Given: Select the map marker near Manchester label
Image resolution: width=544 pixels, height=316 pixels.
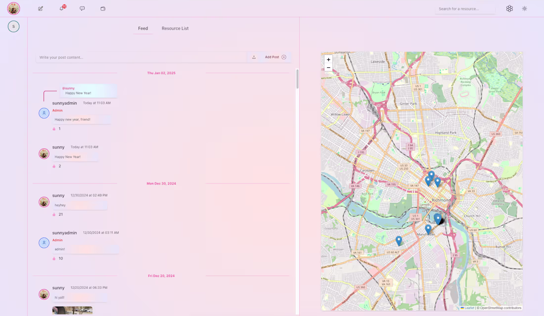Looking at the screenshot, I should (428, 228).
